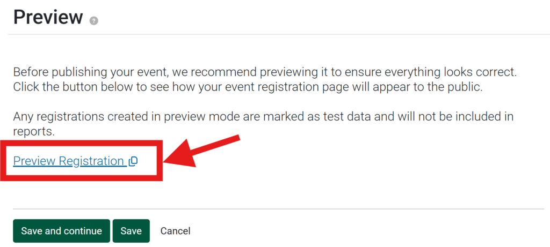
Task: Click the help question mark icon beside Preview
Action: pyautogui.click(x=94, y=21)
